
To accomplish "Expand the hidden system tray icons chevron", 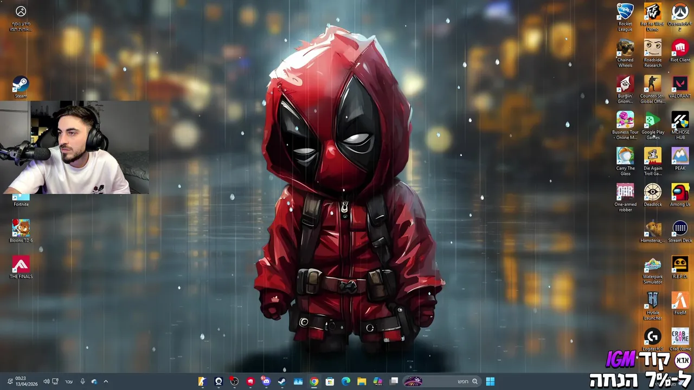I will pos(106,381).
